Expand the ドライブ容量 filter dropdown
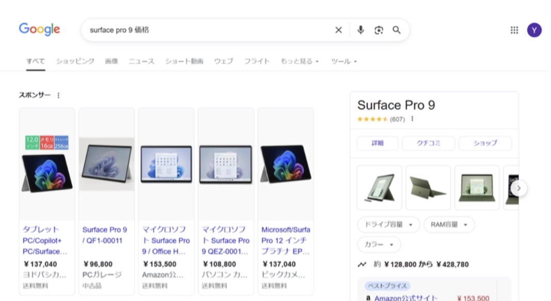 click(388, 225)
